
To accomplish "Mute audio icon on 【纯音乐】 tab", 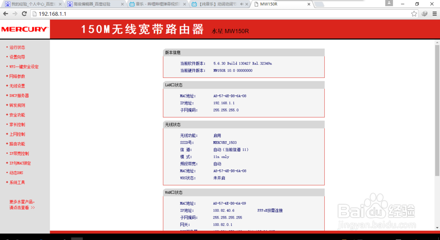I will 242,4.
